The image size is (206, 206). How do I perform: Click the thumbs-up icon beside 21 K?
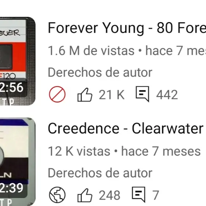point(85,95)
